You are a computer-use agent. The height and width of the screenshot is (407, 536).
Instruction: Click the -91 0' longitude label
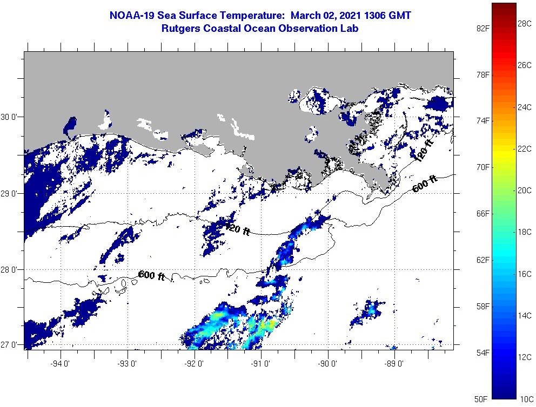pos(260,364)
